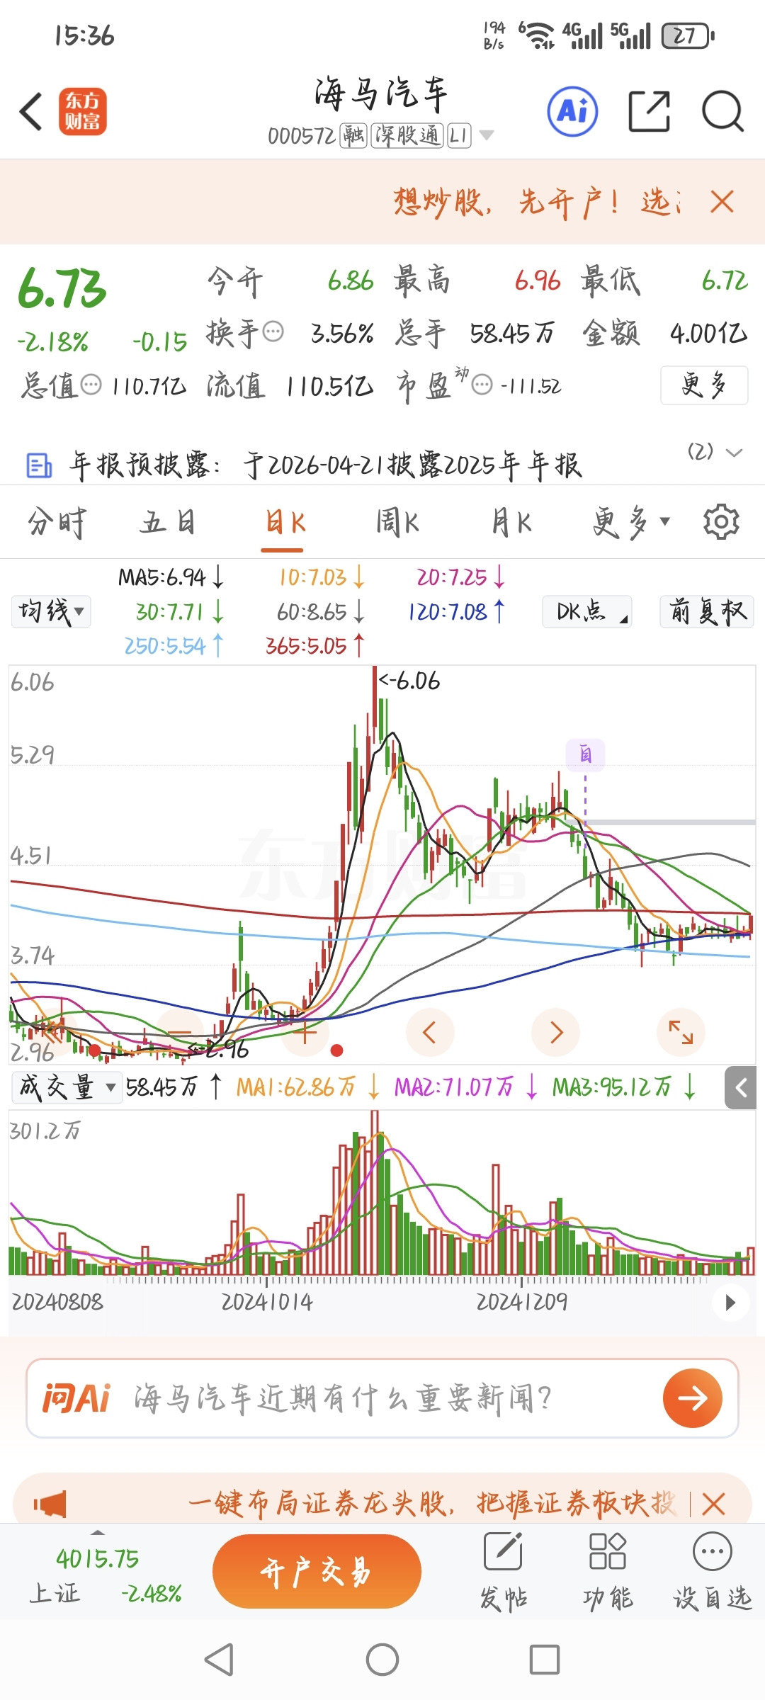Select 日K tab
The image size is (765, 1700).
tap(285, 523)
